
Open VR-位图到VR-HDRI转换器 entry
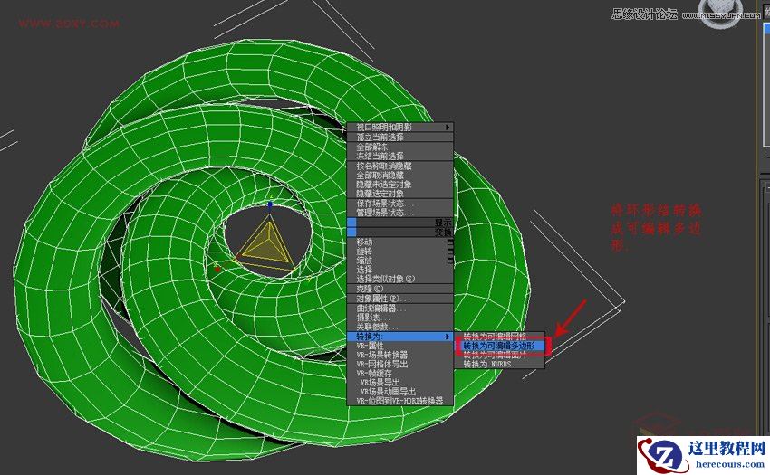(400, 401)
